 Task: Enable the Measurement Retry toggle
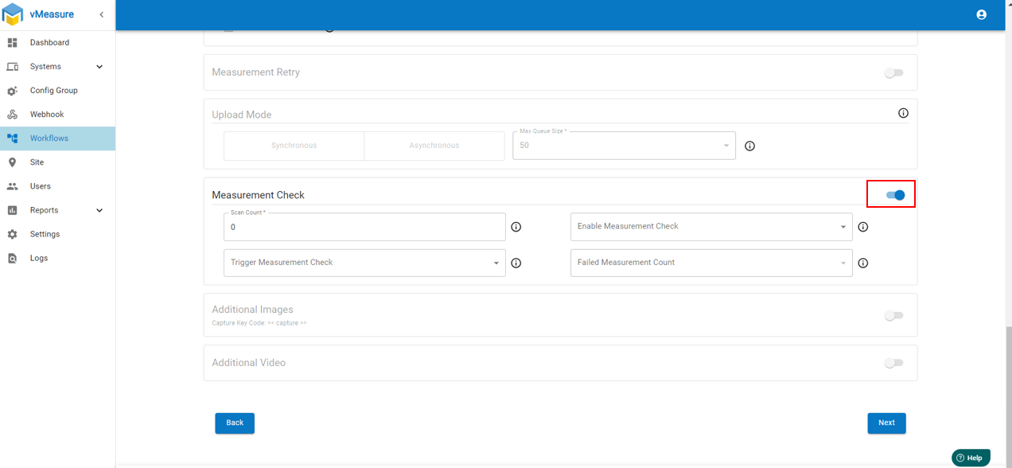click(894, 72)
